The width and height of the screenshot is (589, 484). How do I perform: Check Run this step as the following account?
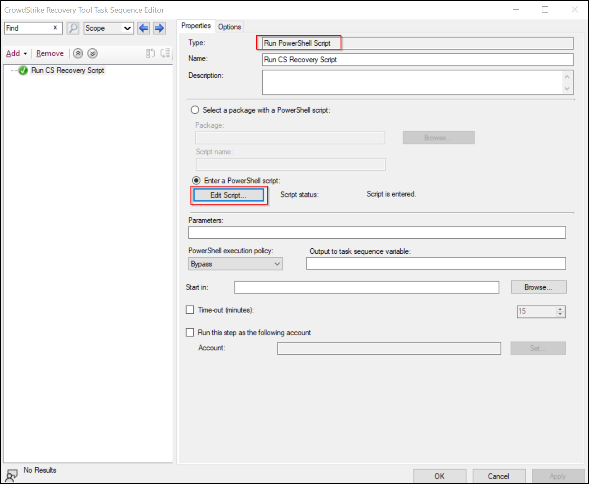190,333
